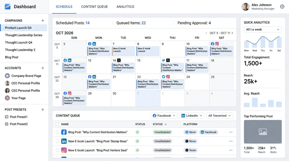Open the LinkedIn filter dropdown
This screenshot has height=161, width=289.
tap(192, 116)
